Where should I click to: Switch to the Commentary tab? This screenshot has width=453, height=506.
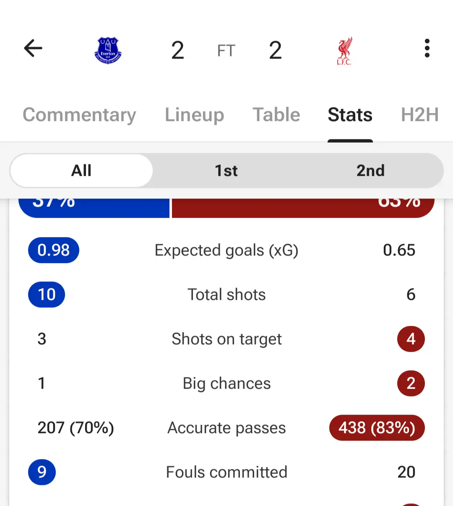(x=79, y=115)
